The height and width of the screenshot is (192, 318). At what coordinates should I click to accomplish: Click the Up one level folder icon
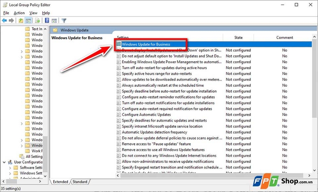[21, 21]
